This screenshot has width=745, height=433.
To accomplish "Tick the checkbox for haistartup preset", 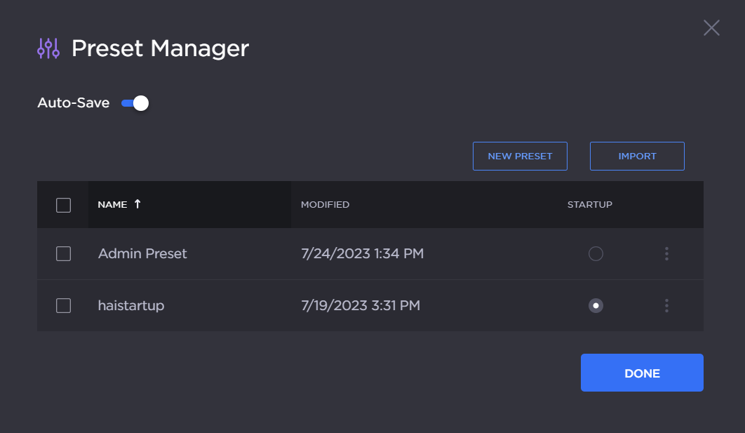I will [63, 305].
